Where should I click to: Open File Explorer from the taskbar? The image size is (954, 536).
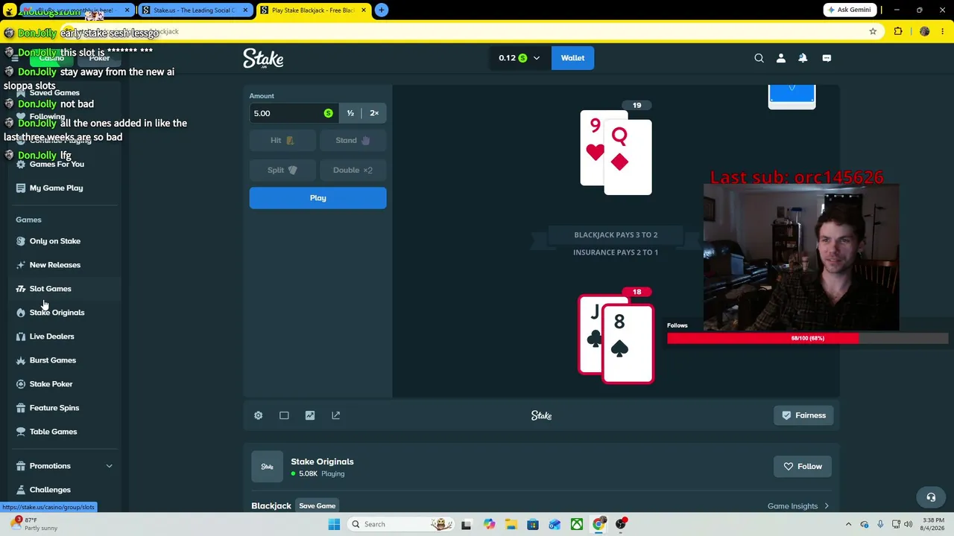tap(511, 524)
